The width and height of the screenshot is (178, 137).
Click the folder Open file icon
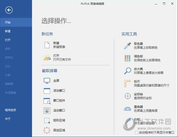(47, 58)
